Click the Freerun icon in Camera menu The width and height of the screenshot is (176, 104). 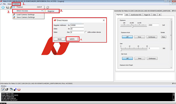pos(14,7)
